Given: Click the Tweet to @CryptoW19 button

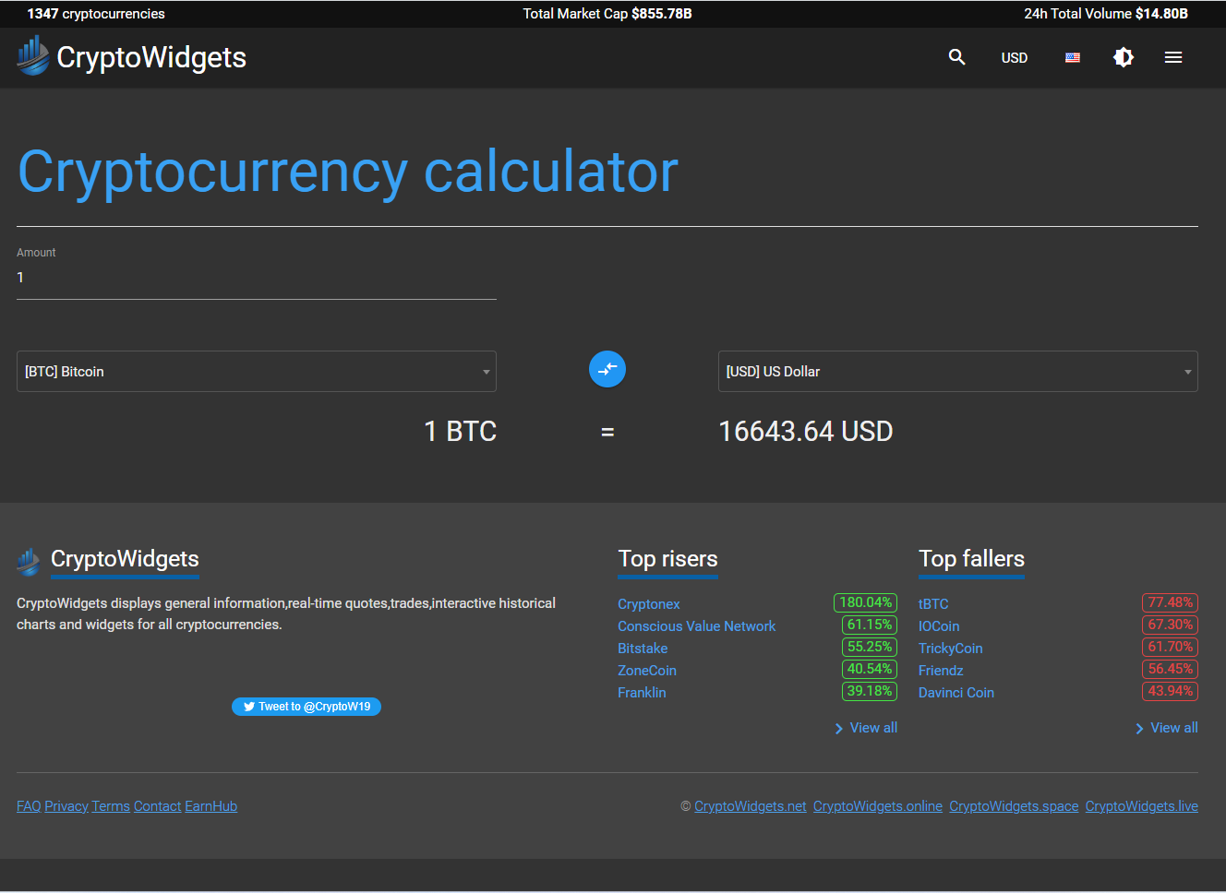Looking at the screenshot, I should [306, 707].
